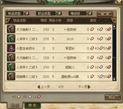Expand the 等级段 dropdown arrow
The image size is (123, 109).
90,13
